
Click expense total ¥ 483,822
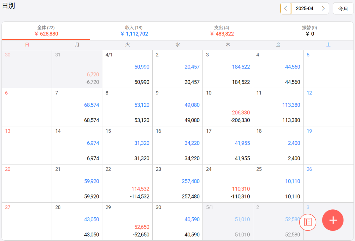(222, 34)
